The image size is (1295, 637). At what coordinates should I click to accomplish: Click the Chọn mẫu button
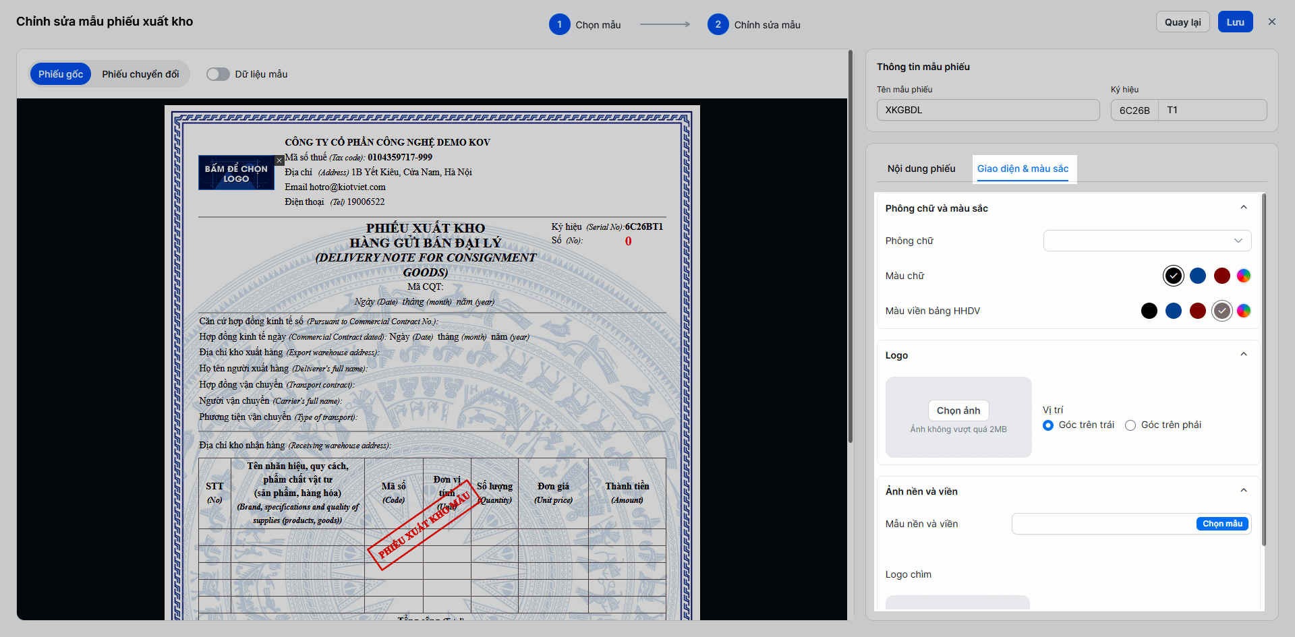click(1222, 524)
